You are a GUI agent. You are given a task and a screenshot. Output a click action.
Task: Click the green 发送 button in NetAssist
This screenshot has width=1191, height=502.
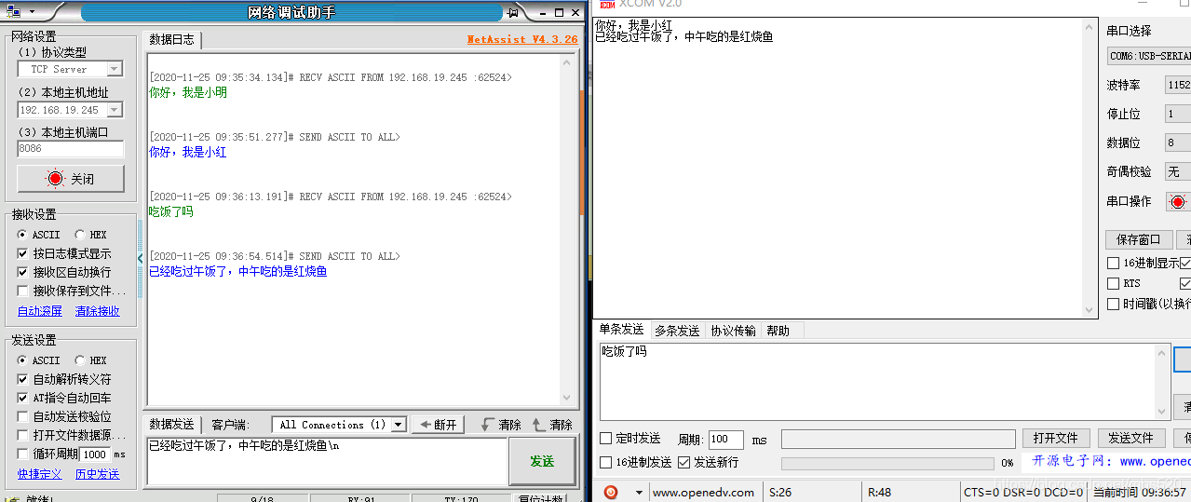542,461
